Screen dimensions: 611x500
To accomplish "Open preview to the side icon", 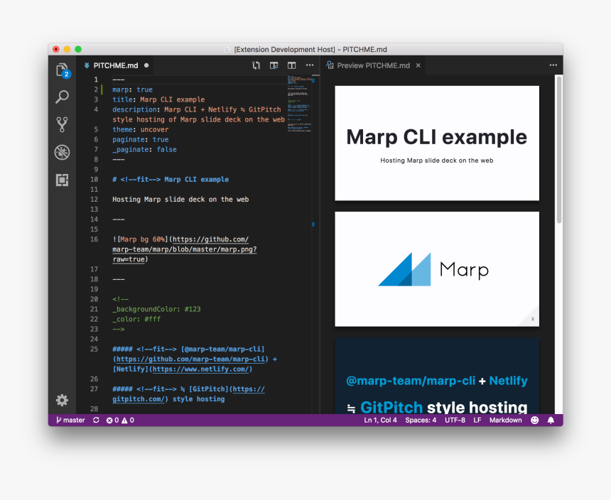I will pos(274,65).
